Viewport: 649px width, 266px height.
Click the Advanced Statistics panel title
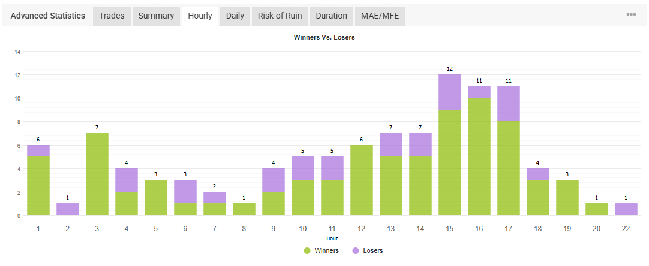48,16
